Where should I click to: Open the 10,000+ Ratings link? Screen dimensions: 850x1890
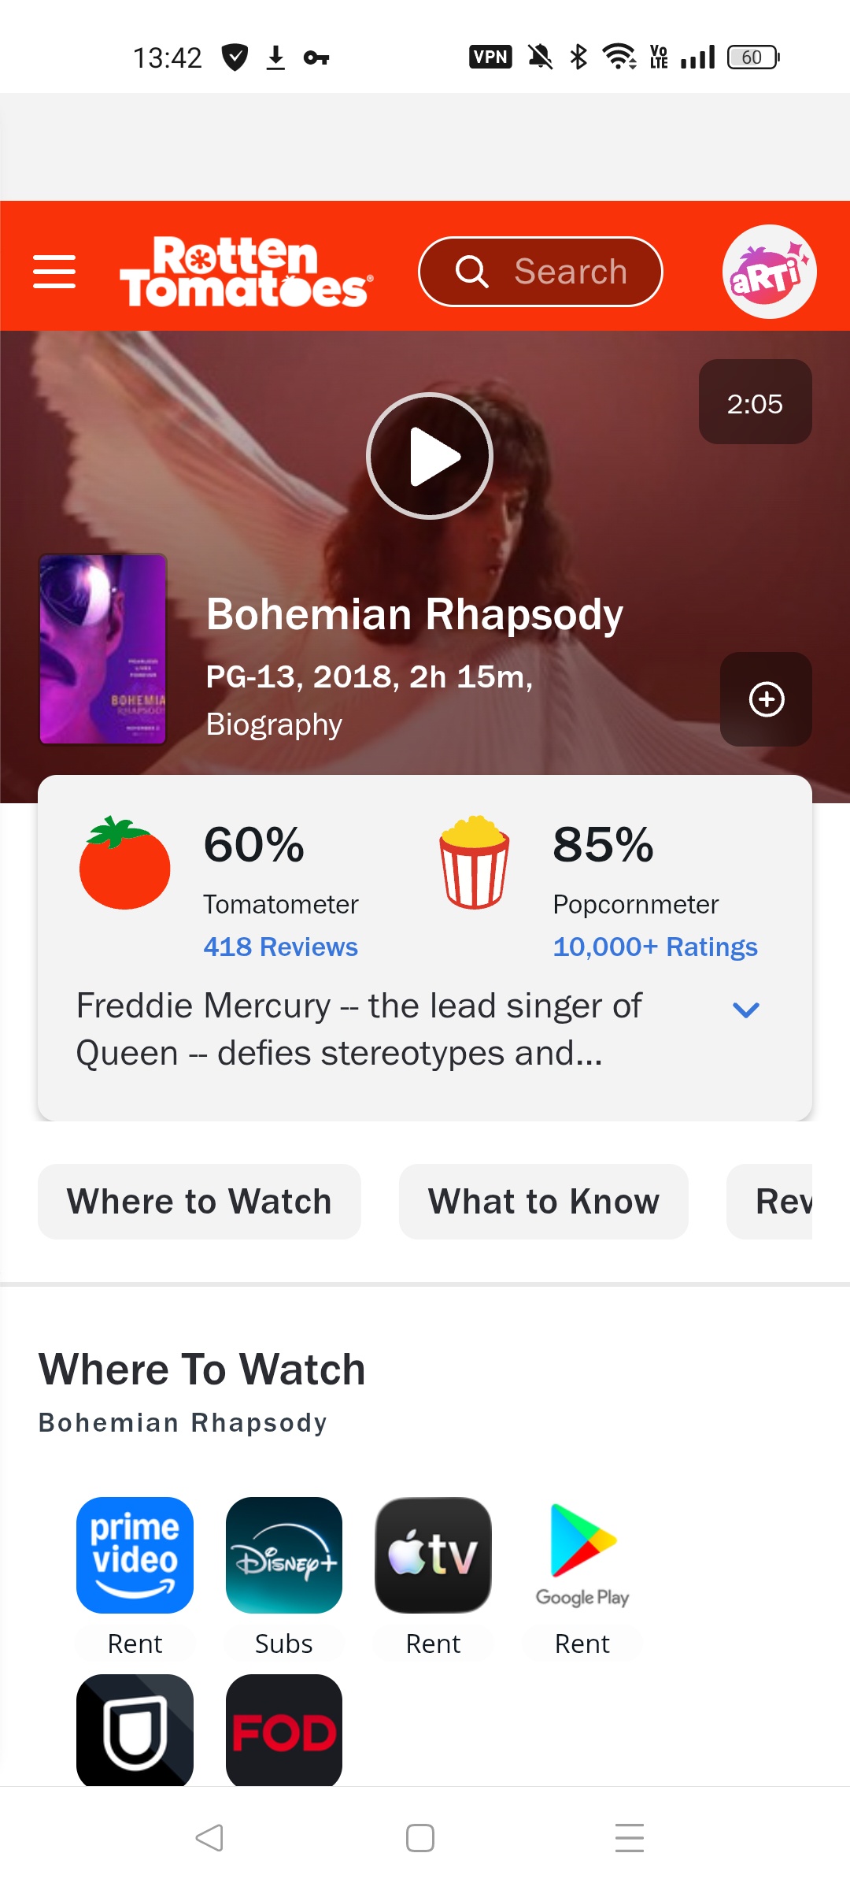coord(655,947)
